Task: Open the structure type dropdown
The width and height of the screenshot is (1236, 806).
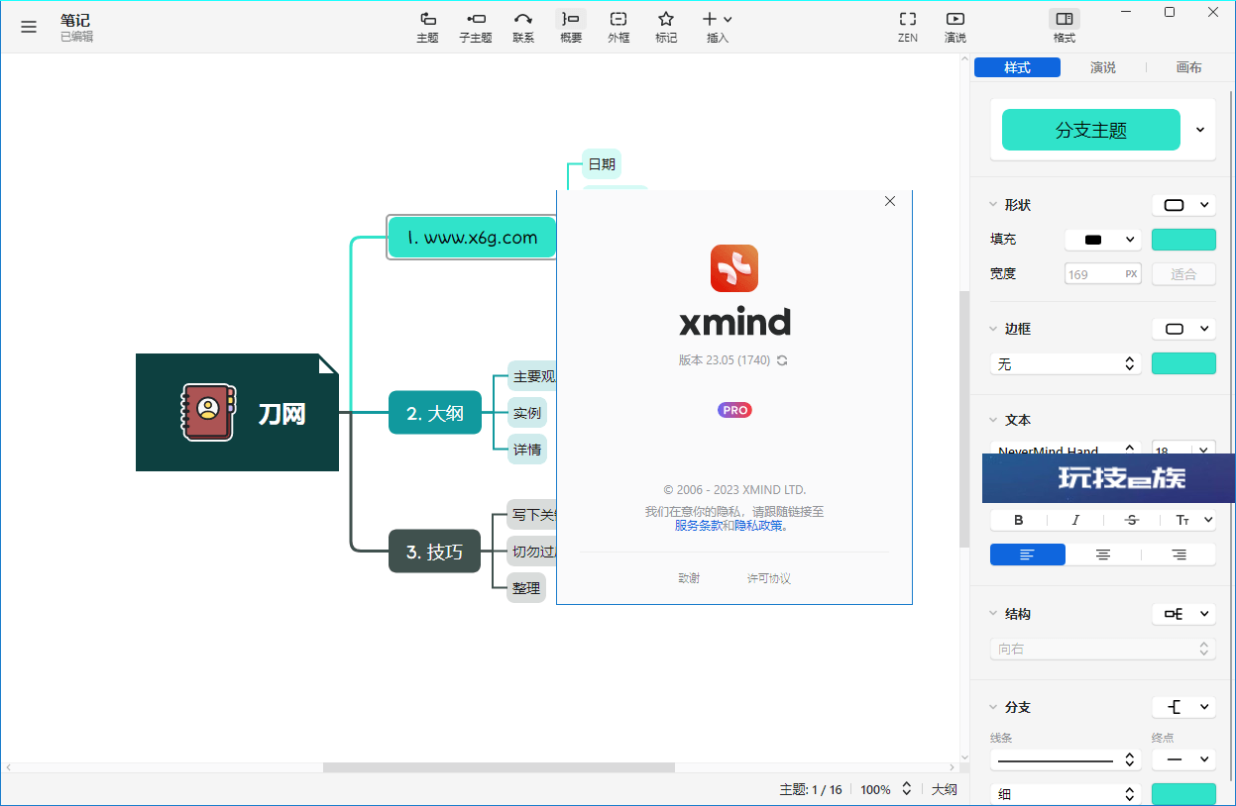Action: coord(1183,614)
